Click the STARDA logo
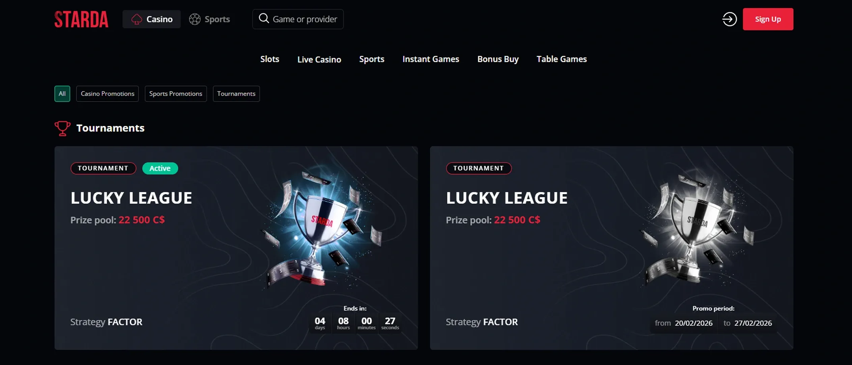 (81, 19)
